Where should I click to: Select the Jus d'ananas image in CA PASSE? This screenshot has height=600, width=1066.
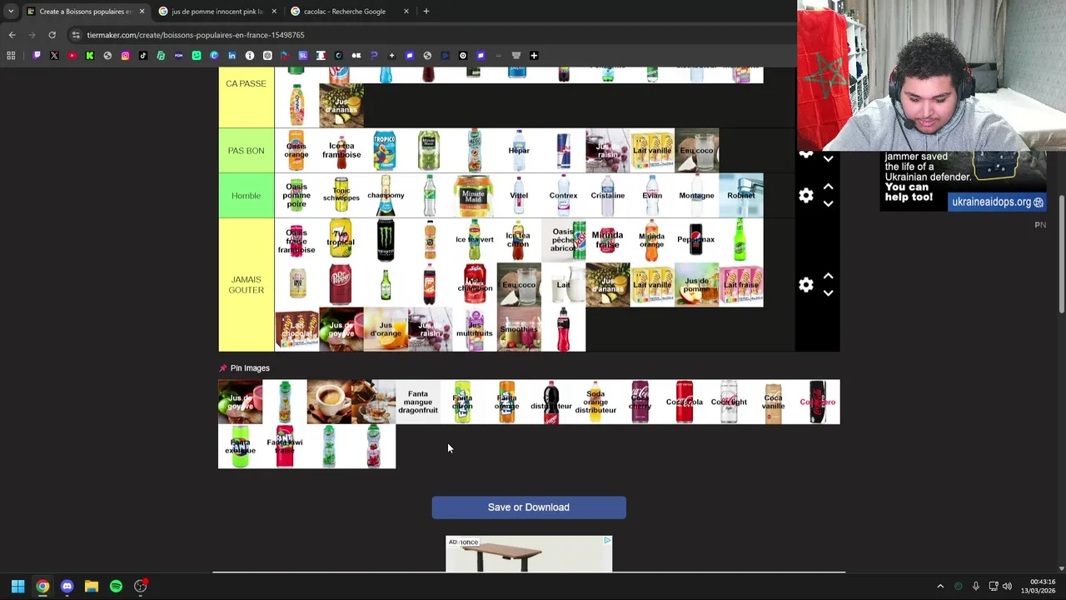[x=341, y=106]
